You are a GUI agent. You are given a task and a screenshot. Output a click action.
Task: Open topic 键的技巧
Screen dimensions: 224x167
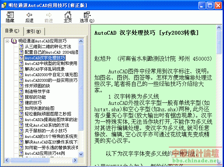33,103
